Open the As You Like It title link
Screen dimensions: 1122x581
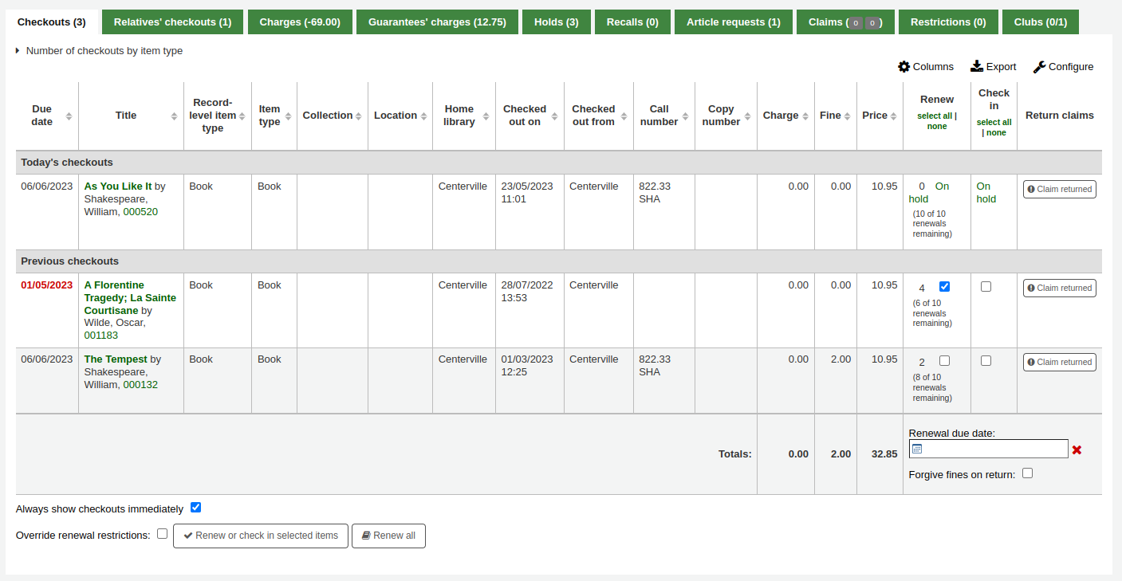[x=117, y=186]
